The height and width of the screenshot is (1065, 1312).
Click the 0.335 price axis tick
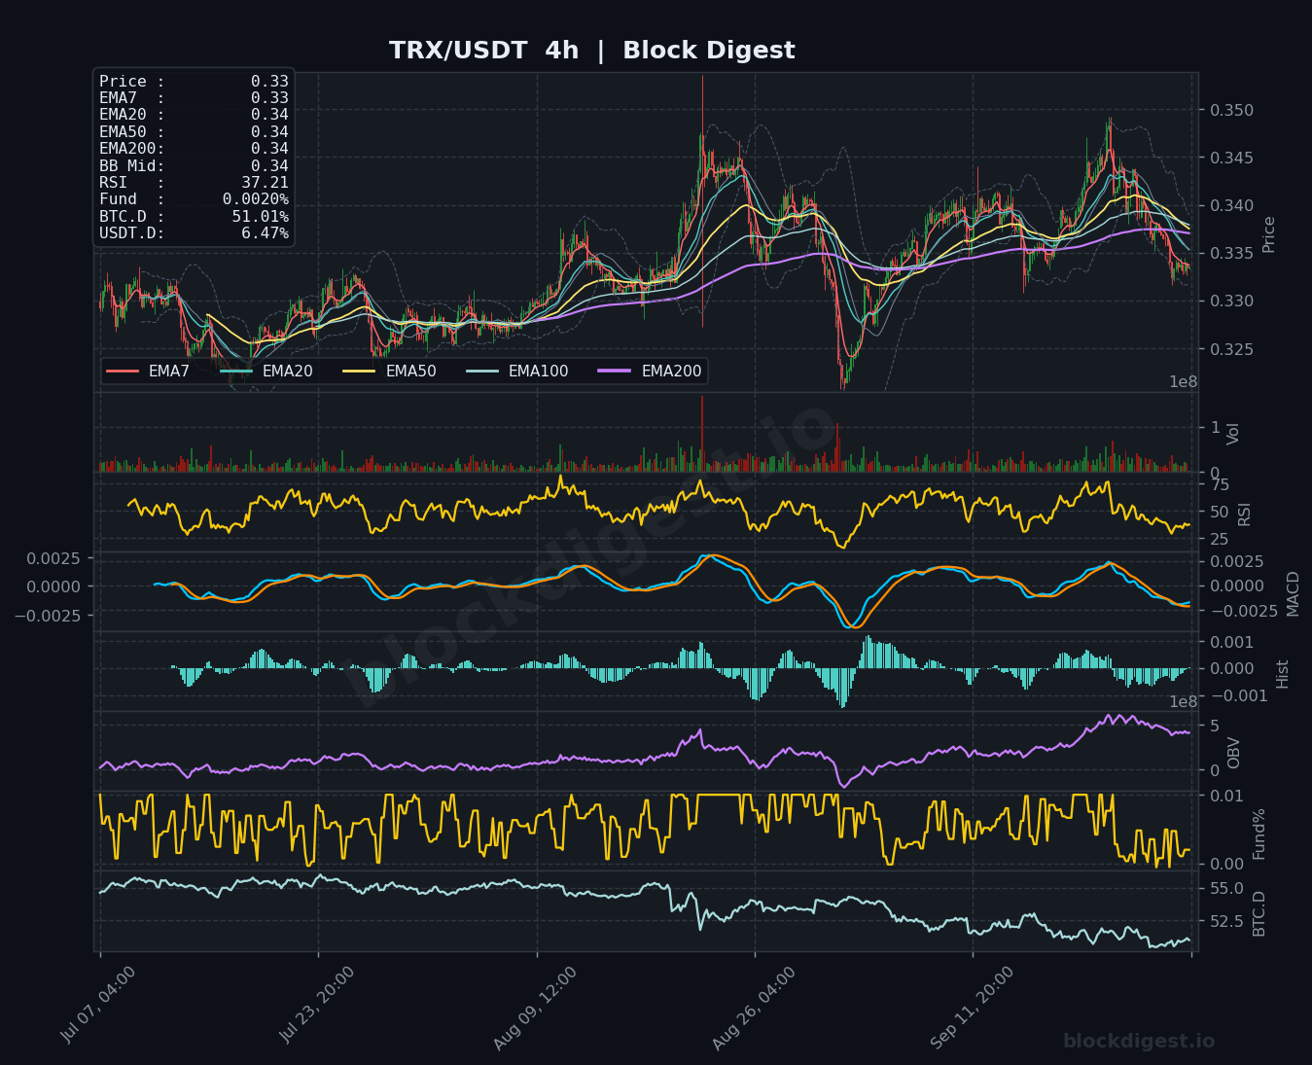(1231, 254)
